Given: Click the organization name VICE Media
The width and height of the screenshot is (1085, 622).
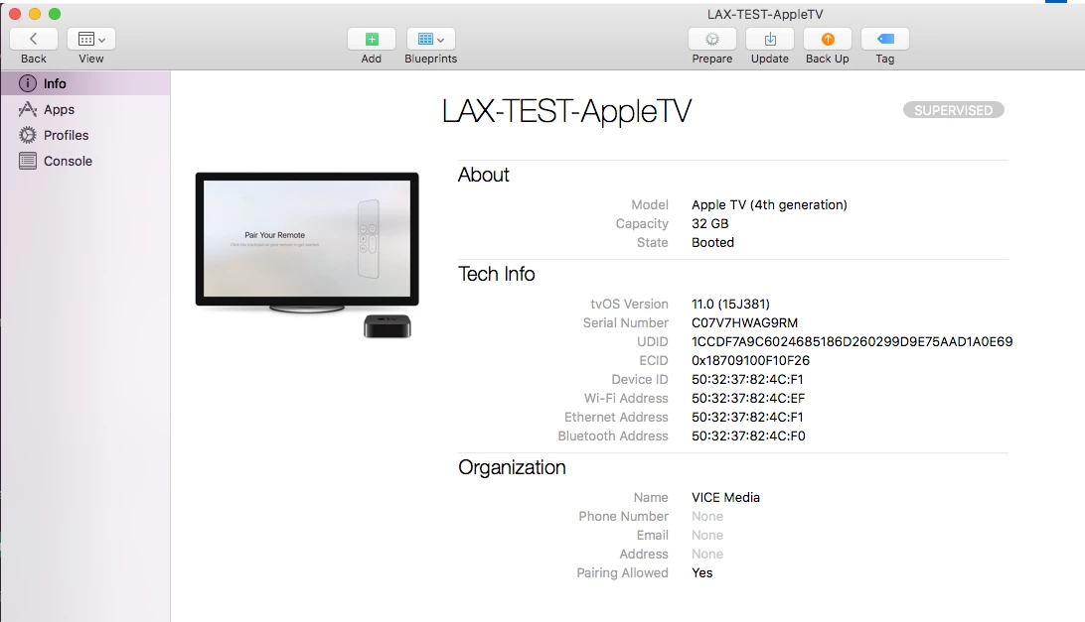Looking at the screenshot, I should coord(726,498).
